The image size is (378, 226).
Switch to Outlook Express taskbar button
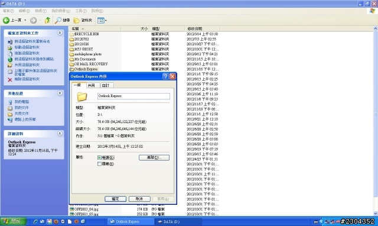(x=131, y=222)
